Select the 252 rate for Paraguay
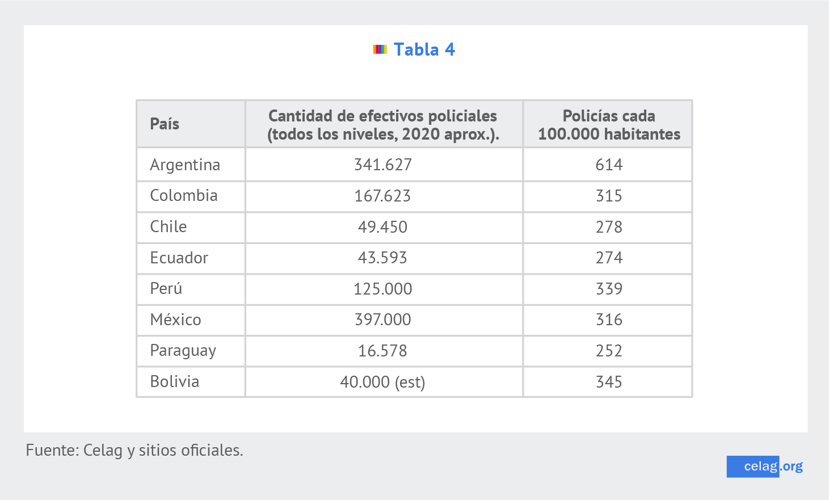The height and width of the screenshot is (500, 829). point(609,351)
